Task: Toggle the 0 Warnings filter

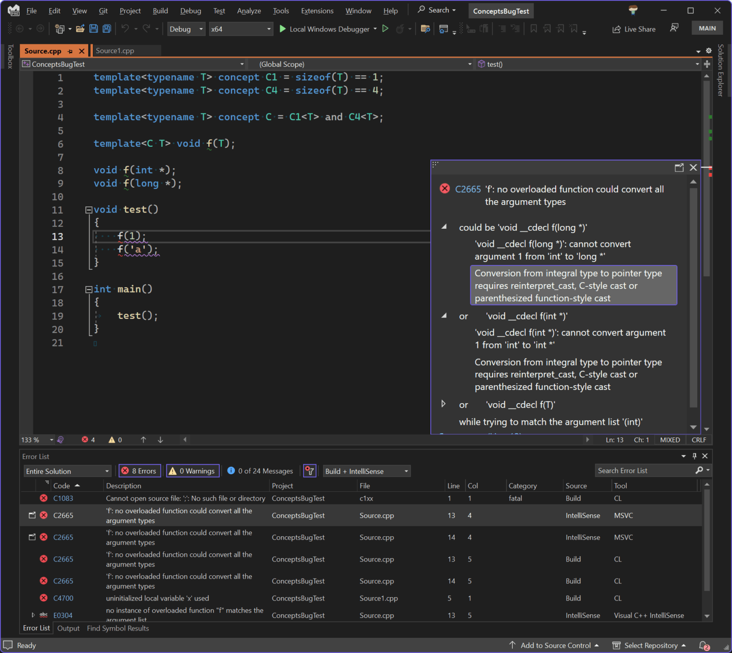Action: pyautogui.click(x=192, y=471)
